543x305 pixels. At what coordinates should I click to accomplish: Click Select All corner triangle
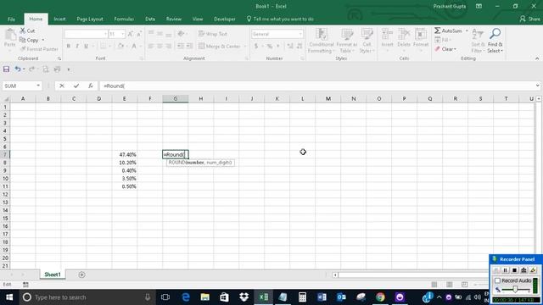(6, 99)
